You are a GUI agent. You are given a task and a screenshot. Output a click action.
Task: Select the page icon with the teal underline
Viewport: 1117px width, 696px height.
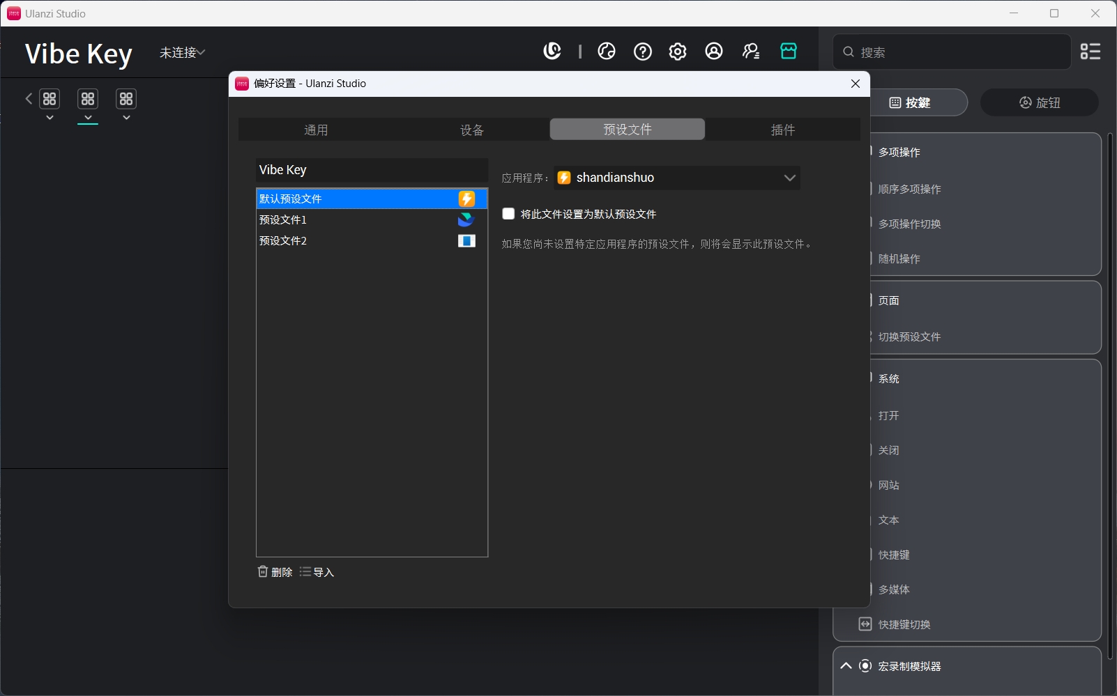click(x=88, y=99)
